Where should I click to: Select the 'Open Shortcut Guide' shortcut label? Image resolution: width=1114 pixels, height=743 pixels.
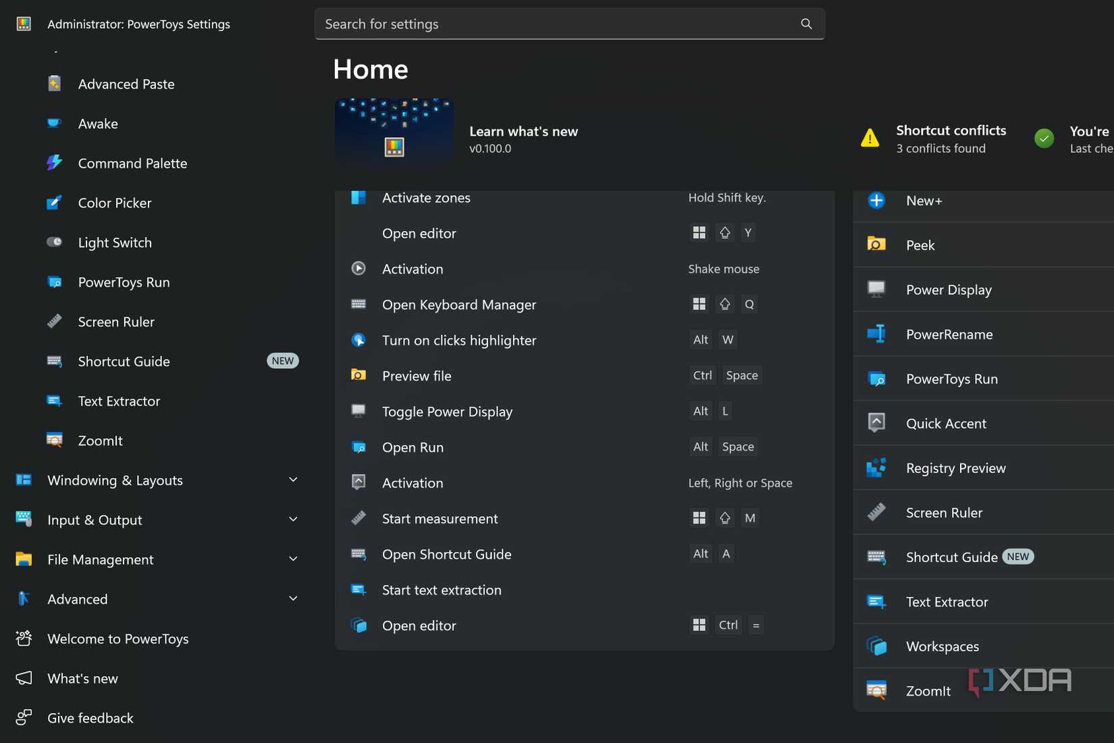point(446,555)
